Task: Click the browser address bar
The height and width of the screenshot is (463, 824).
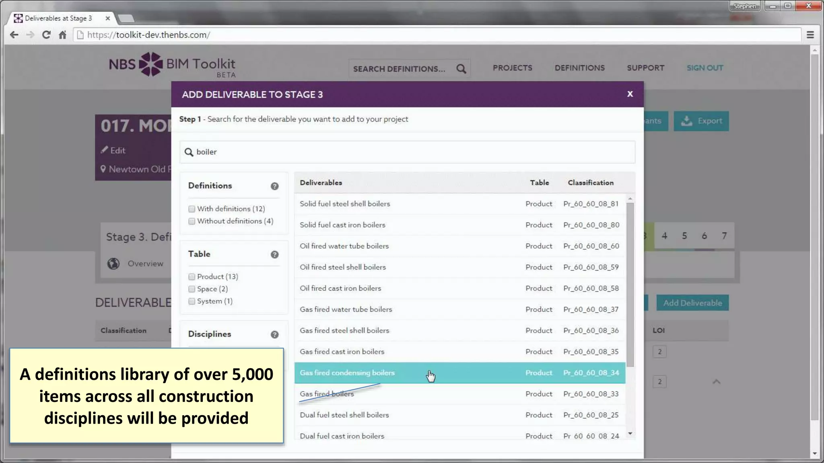Action: (437, 35)
